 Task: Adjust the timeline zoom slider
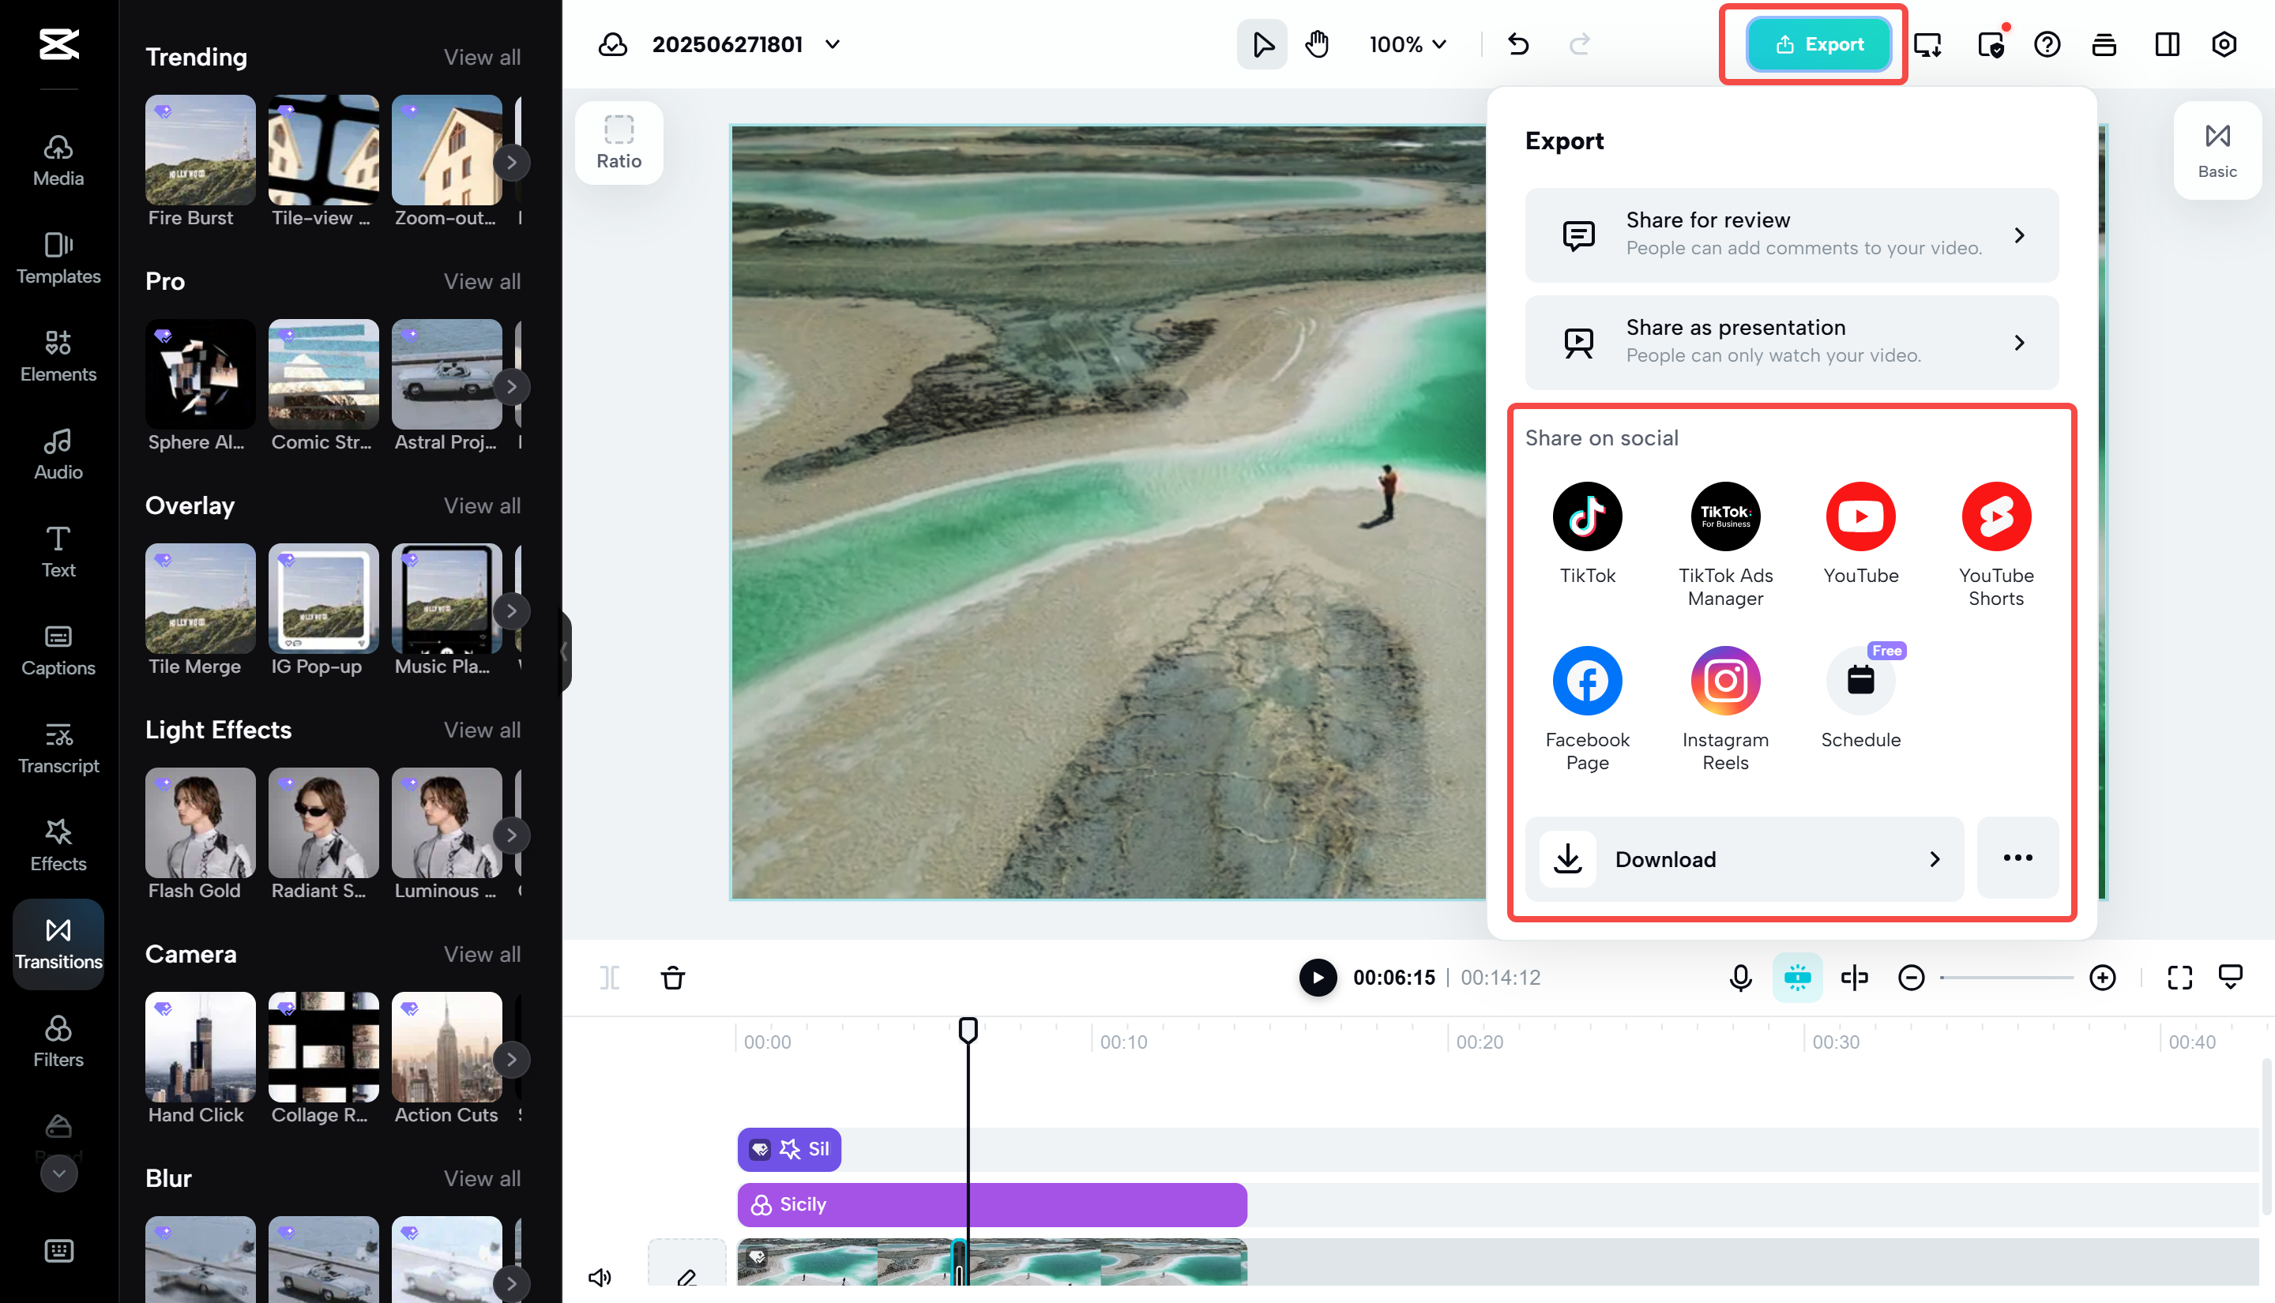click(2006, 978)
